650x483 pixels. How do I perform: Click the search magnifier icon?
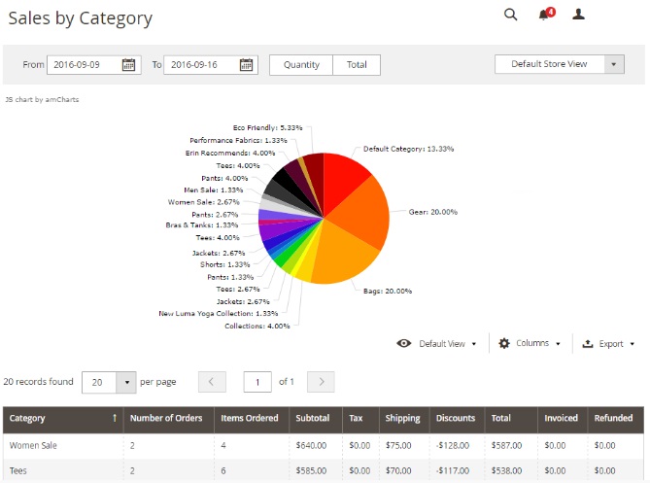(510, 15)
